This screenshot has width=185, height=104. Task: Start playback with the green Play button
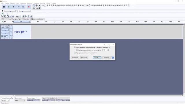[9, 7]
